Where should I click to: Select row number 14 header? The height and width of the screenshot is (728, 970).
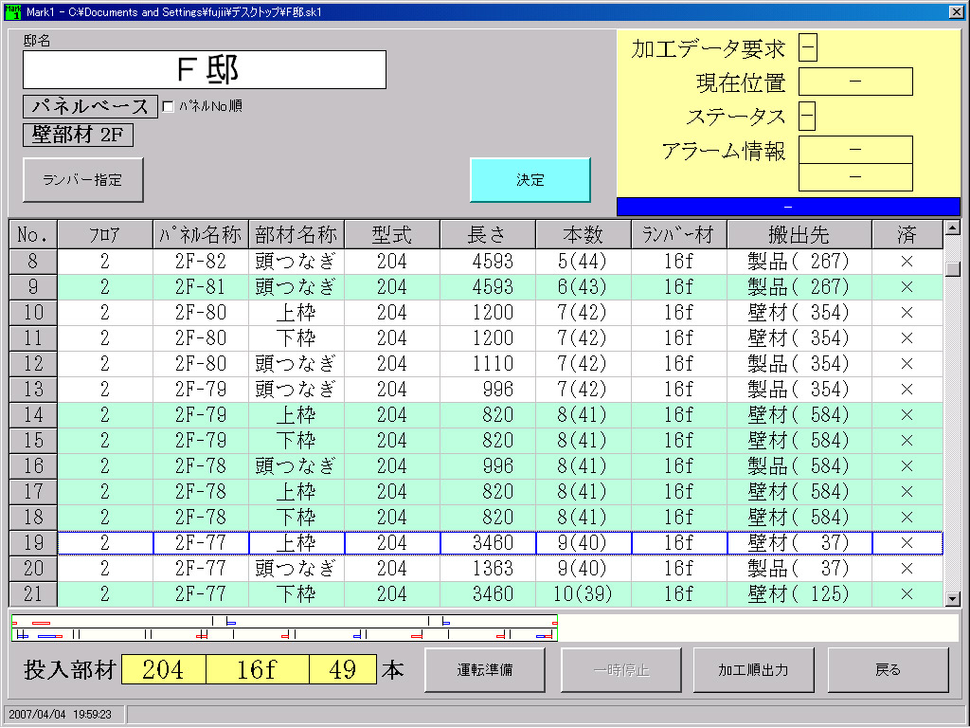(x=33, y=415)
